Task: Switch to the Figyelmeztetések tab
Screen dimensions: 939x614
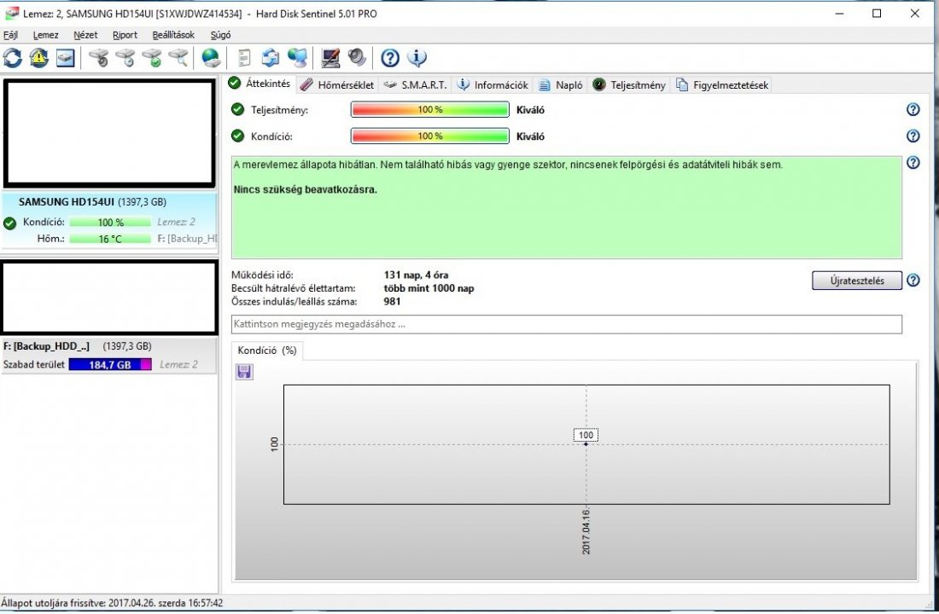Action: [x=722, y=85]
